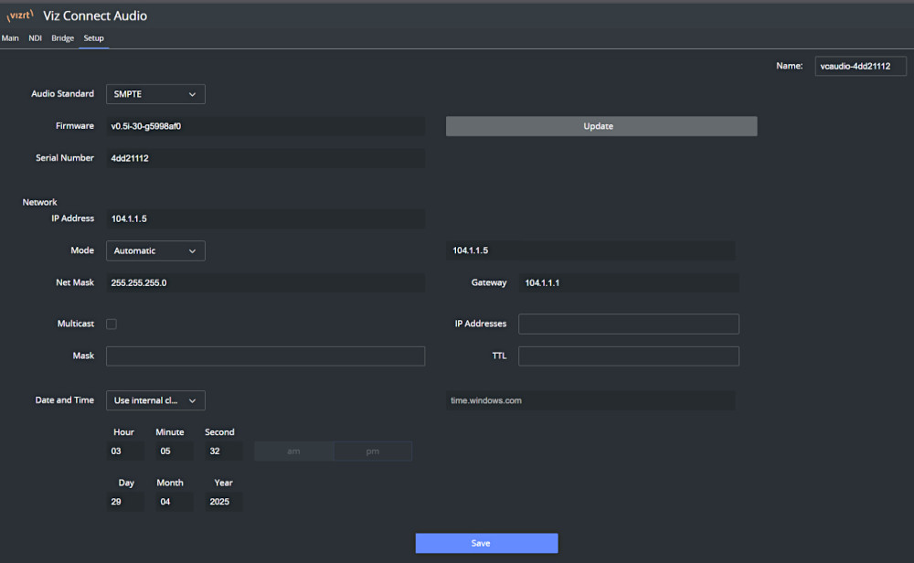This screenshot has height=563, width=914.
Task: Click the Month field
Action: 174,502
